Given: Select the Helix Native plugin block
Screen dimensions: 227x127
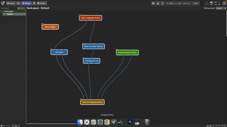Looking at the screenshot, I should point(59,52).
